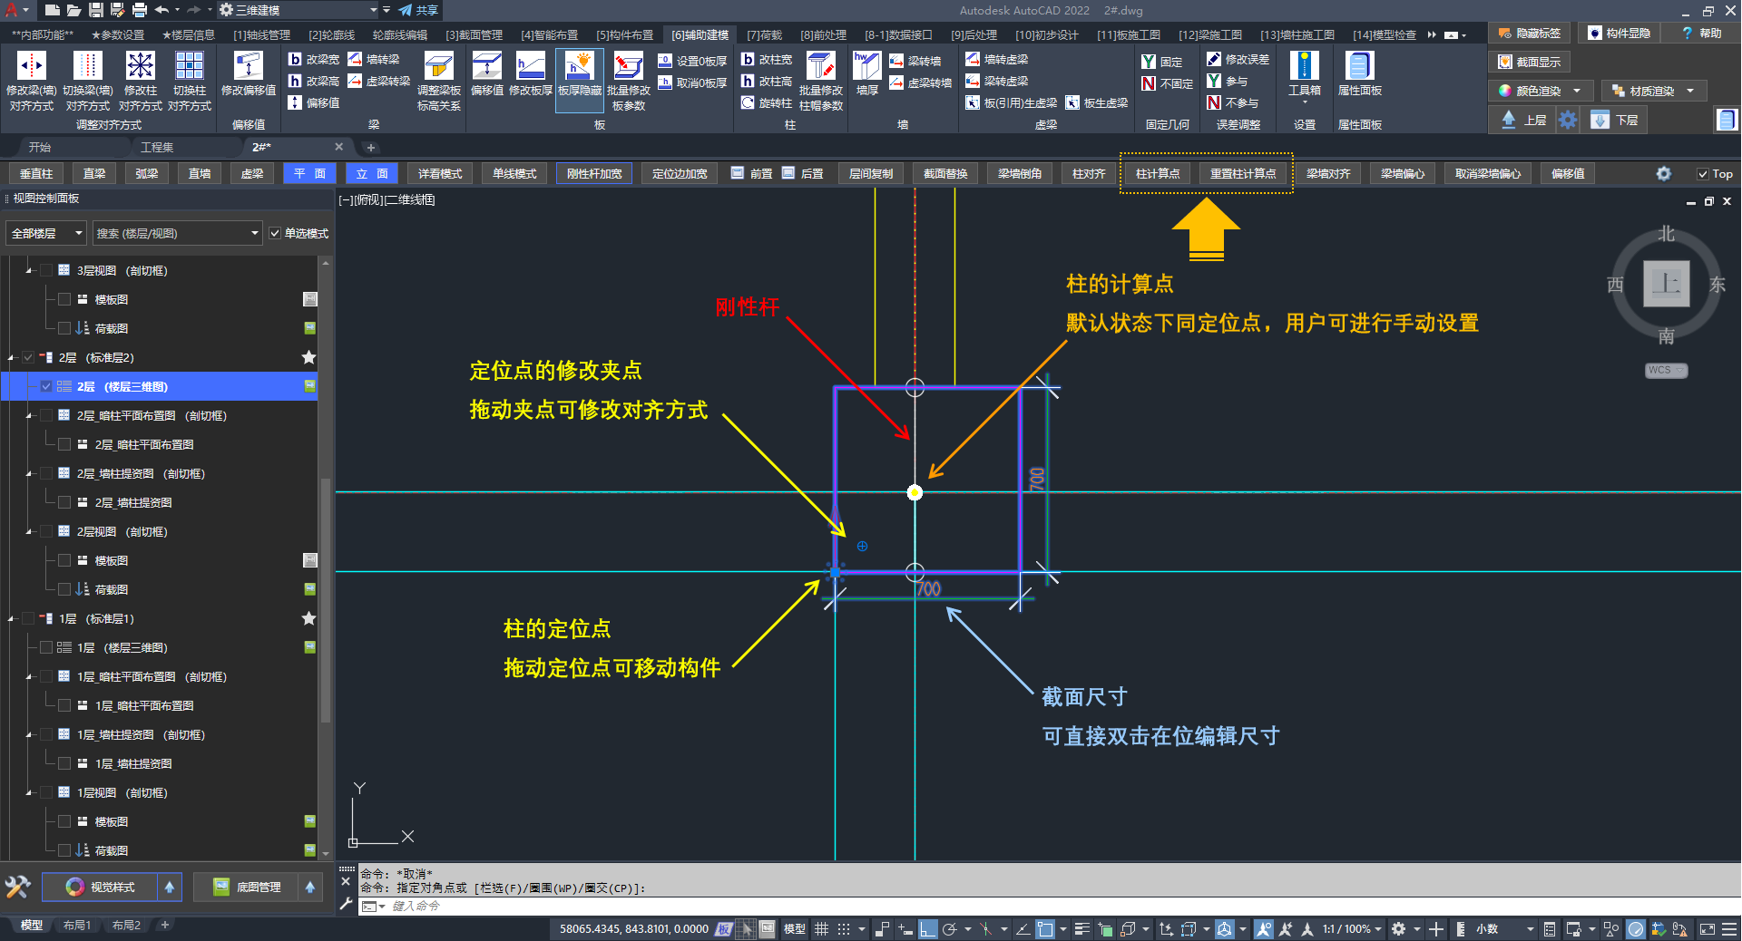The image size is (1742, 941).
Task: Click the 批量修改柱帽参数 icon
Action: [x=820, y=67]
